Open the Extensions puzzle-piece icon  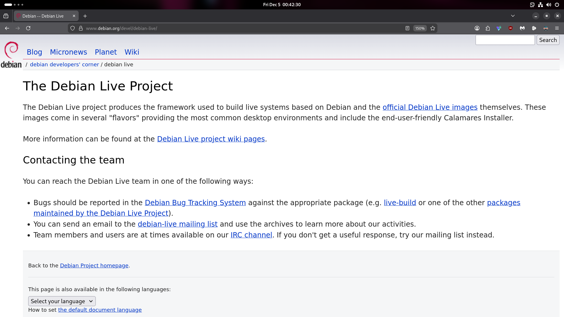coord(488,28)
